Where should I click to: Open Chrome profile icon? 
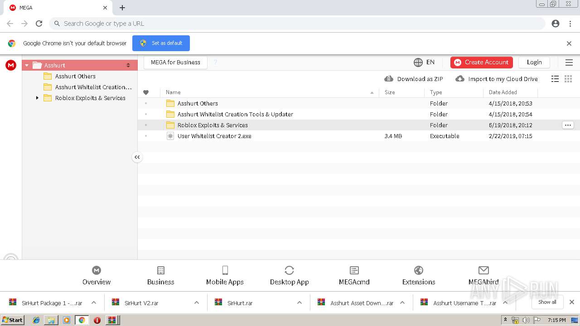pos(556,24)
